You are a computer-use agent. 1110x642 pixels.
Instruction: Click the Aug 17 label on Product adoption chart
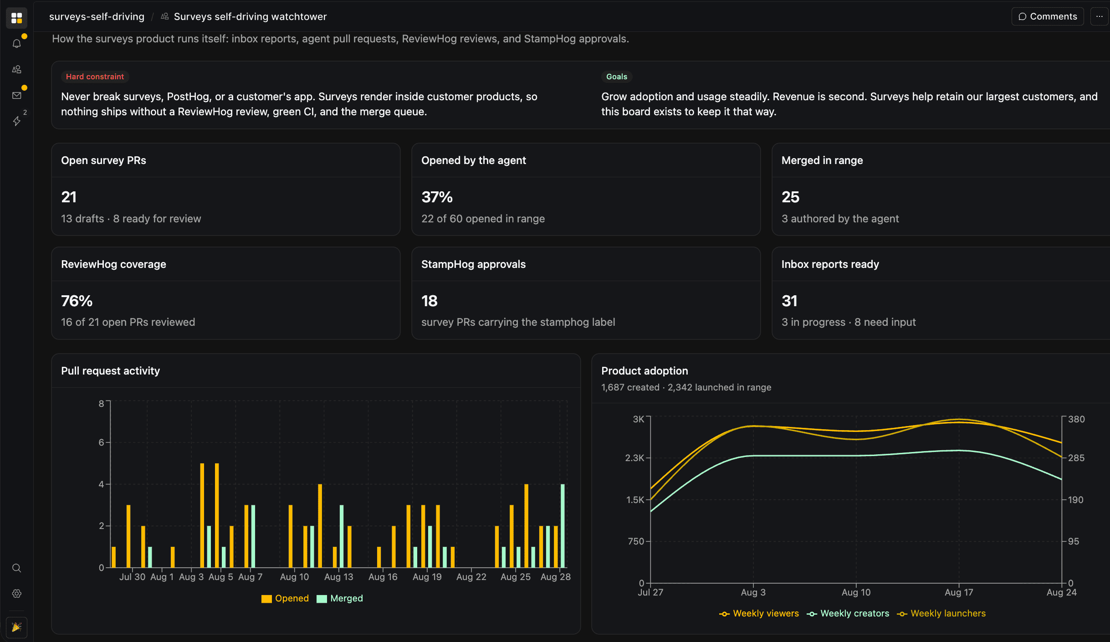(x=959, y=592)
